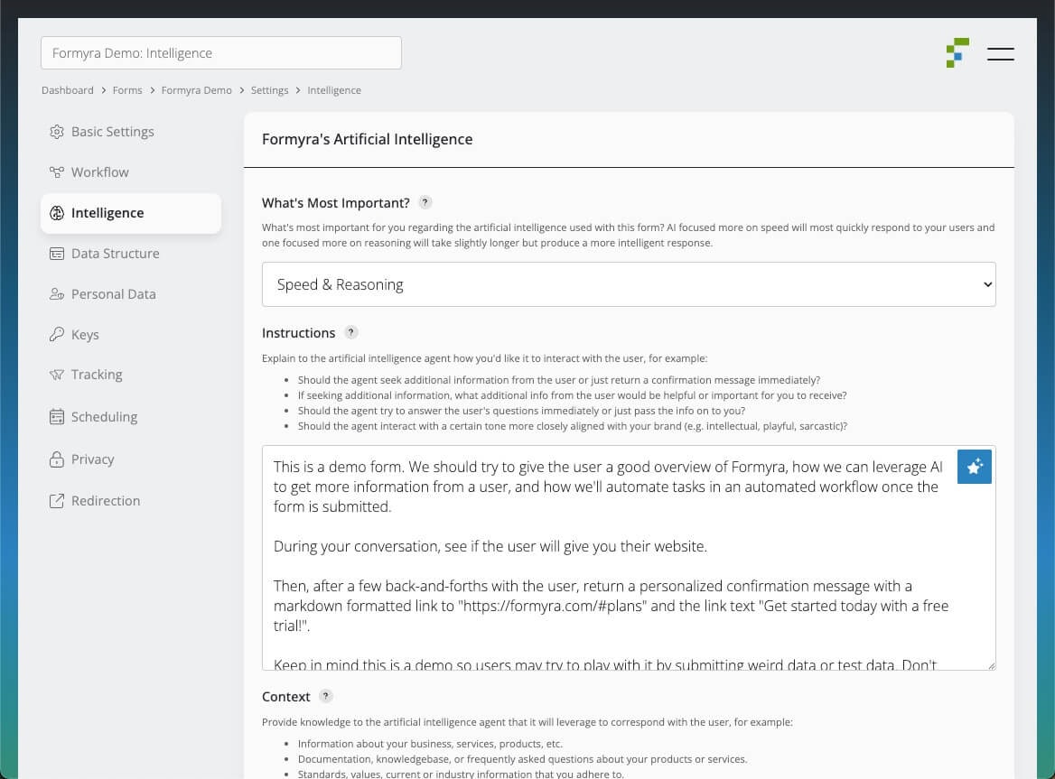The height and width of the screenshot is (779, 1055).
Task: Click the form title input field
Action: 221,53
